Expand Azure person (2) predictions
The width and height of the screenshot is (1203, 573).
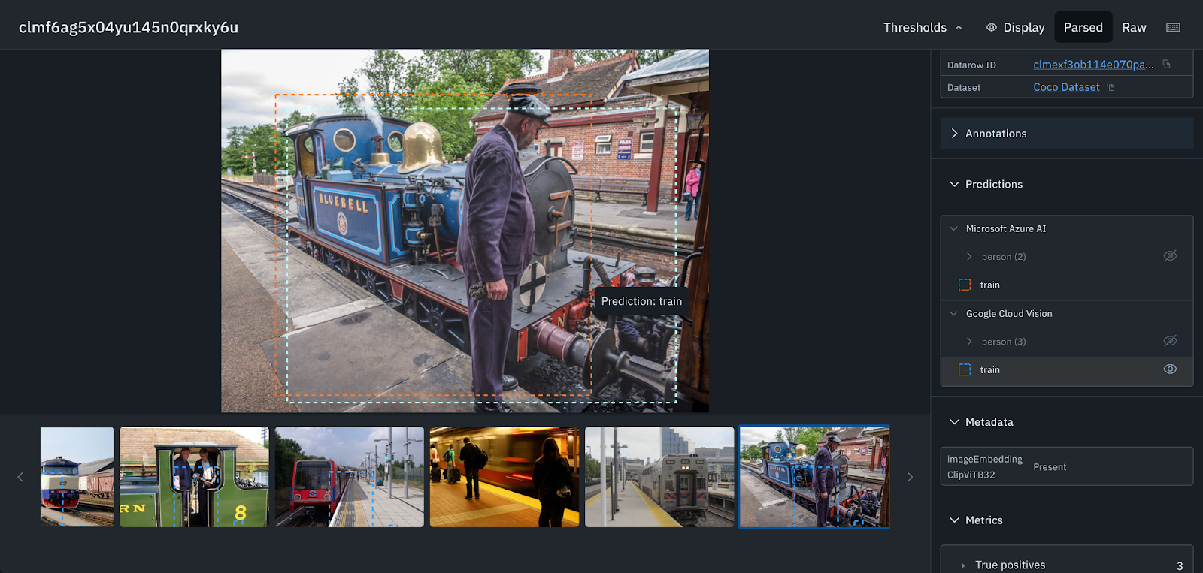pos(969,257)
